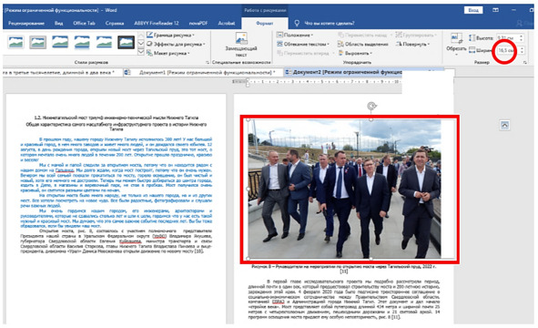
Task: Show next row of picture styles gallery
Action: pyautogui.click(x=141, y=43)
